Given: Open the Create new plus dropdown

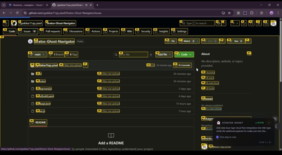Looking at the screenshot, I should coord(235,23).
